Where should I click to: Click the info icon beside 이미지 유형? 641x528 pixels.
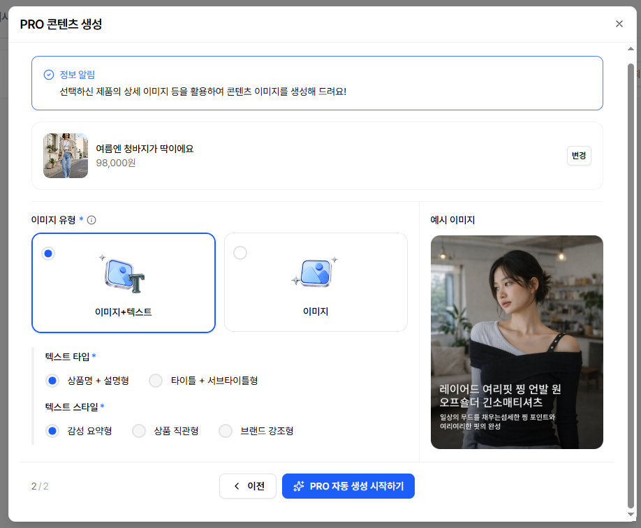[91, 220]
